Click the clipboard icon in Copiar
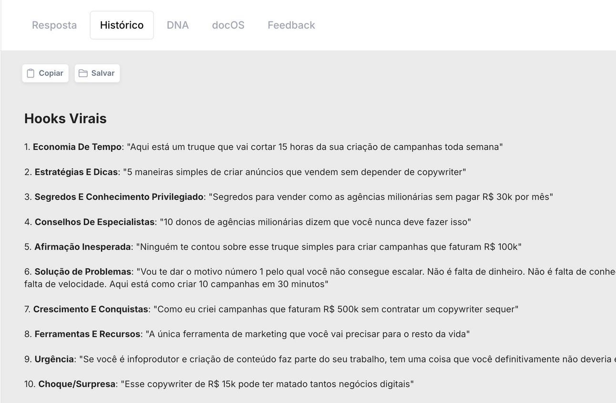Viewport: 616px width, 403px height. (x=31, y=73)
